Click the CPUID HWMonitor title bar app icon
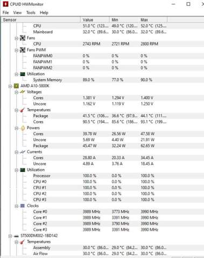Image resolution: width=204 pixels, height=258 pixels. point(5,4)
